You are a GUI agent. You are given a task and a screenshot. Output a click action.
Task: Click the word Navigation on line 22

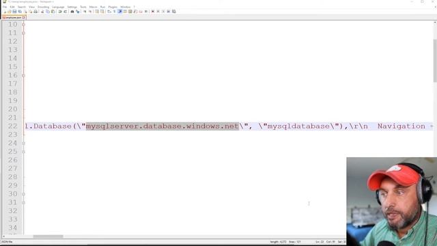click(x=401, y=126)
